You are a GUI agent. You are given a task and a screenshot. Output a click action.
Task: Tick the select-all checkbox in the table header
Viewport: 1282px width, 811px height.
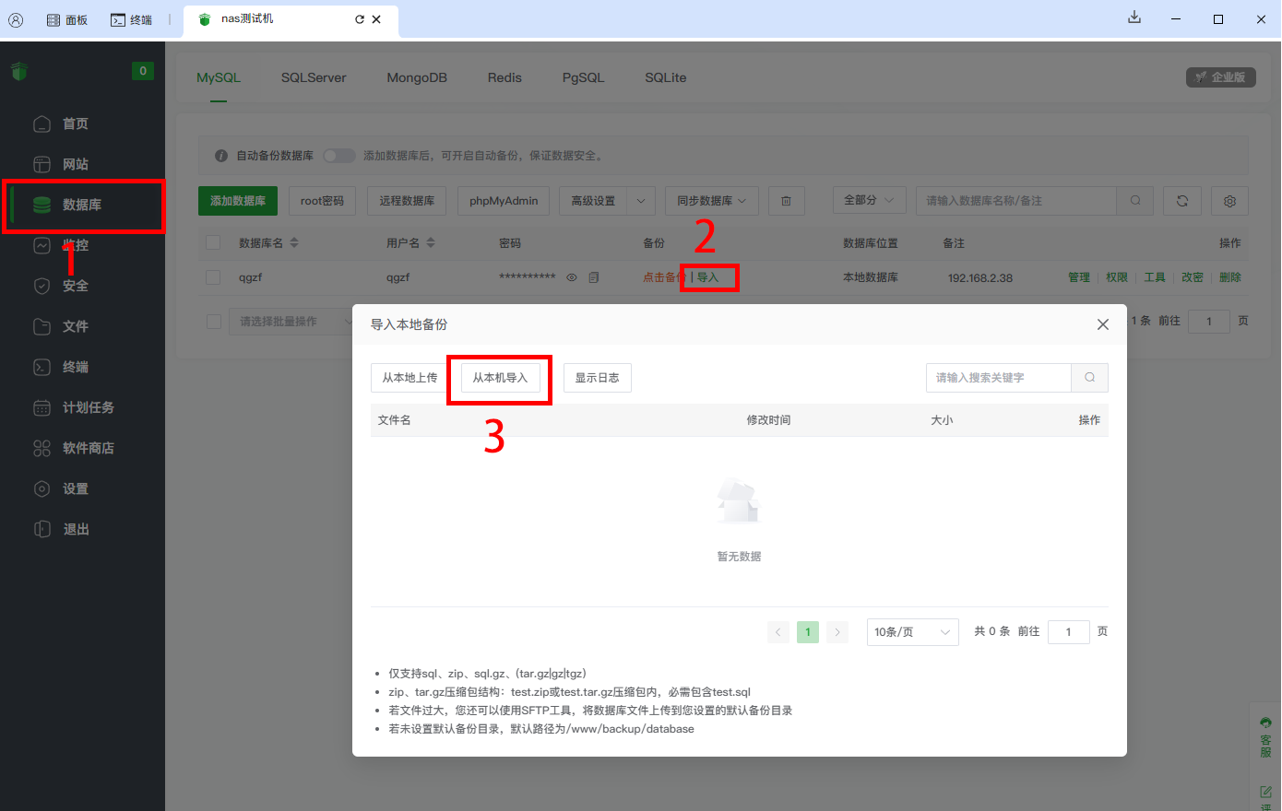[213, 243]
